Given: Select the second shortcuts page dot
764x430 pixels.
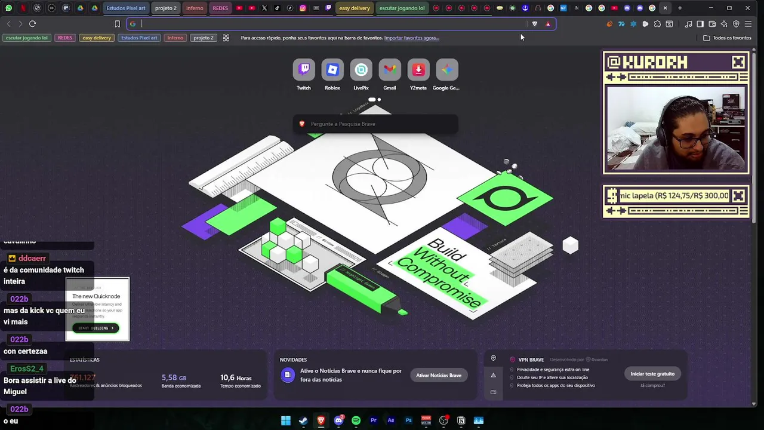Looking at the screenshot, I should 379,100.
